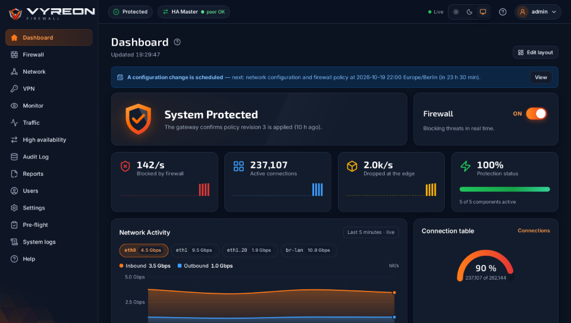Toggle the Inbound legend orange dot
The image size is (571, 323).
pos(121,266)
